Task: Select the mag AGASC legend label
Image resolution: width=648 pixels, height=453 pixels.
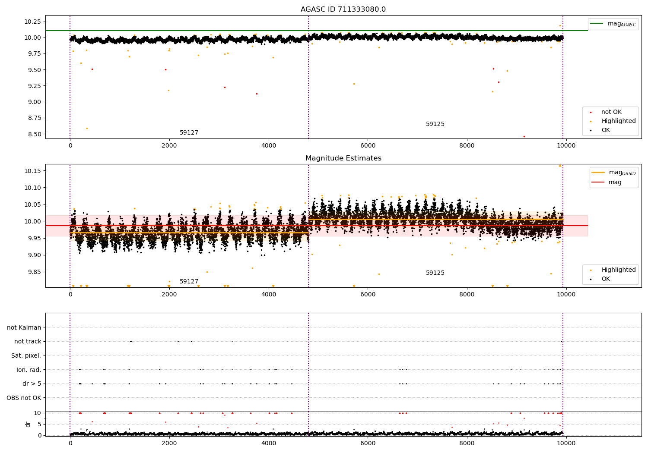Action: (622, 24)
